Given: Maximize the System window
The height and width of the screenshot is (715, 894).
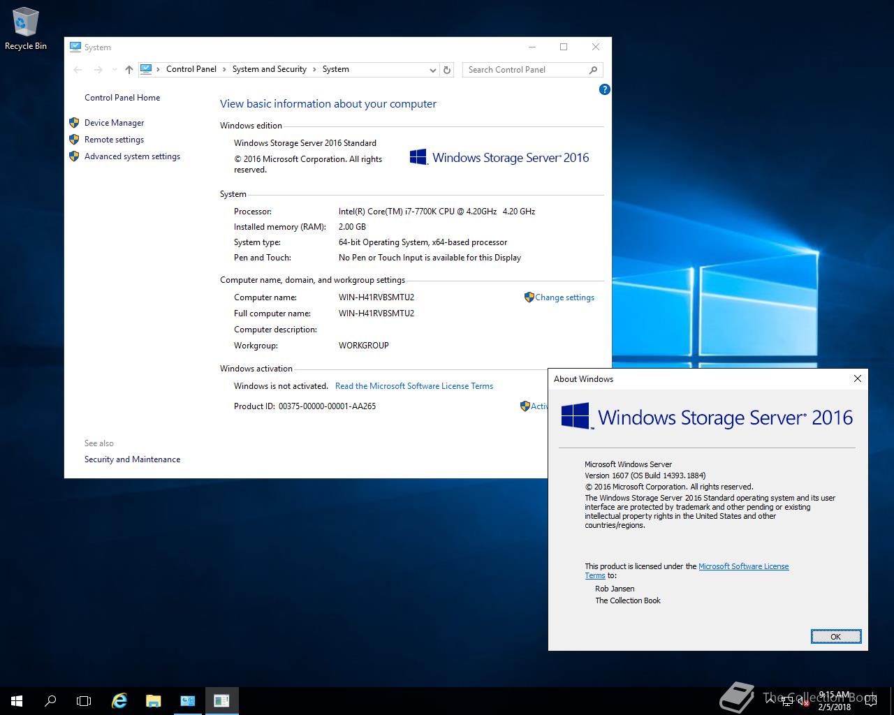Looking at the screenshot, I should pos(564,47).
